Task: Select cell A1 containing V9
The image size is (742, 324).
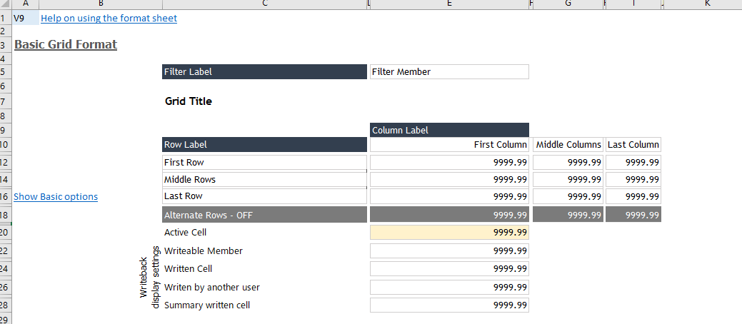Action: (26, 19)
